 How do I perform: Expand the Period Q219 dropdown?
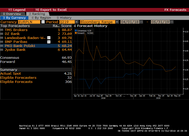pyautogui.click(x=76, y=22)
